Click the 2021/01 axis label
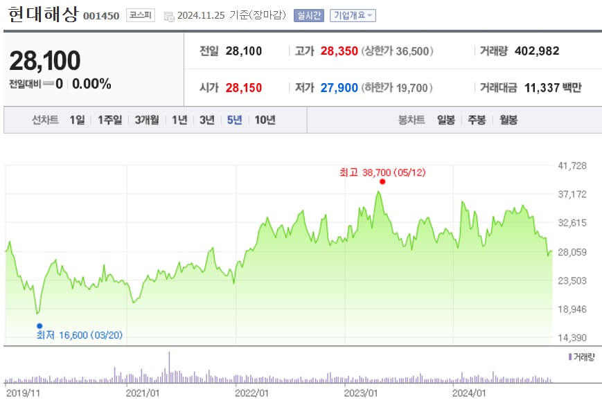Viewport: 602px width, 405px height. [143, 393]
